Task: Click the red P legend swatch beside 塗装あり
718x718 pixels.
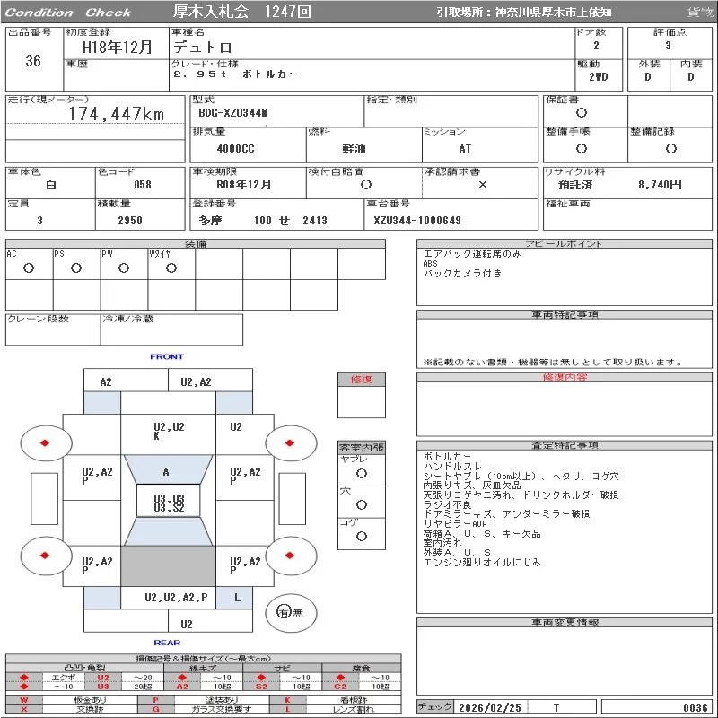Action: [x=155, y=700]
